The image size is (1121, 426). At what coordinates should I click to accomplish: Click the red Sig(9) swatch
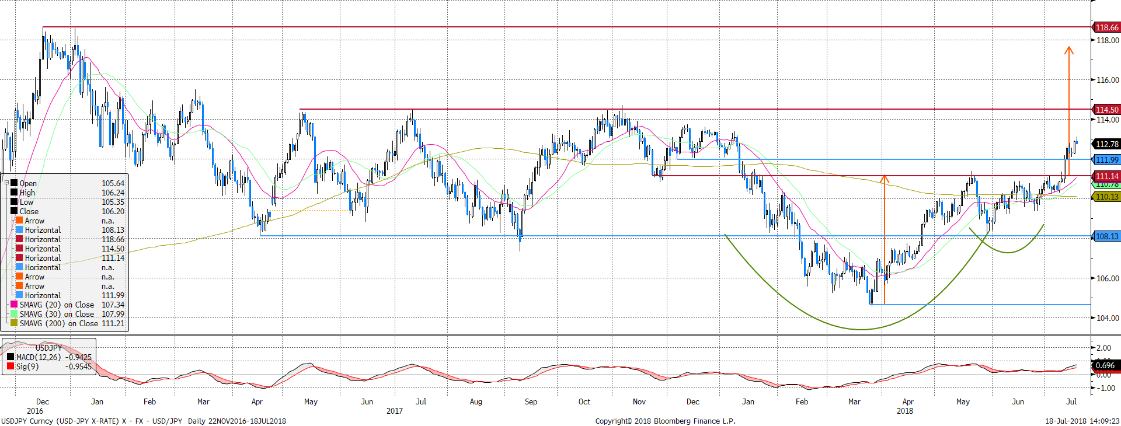11,366
